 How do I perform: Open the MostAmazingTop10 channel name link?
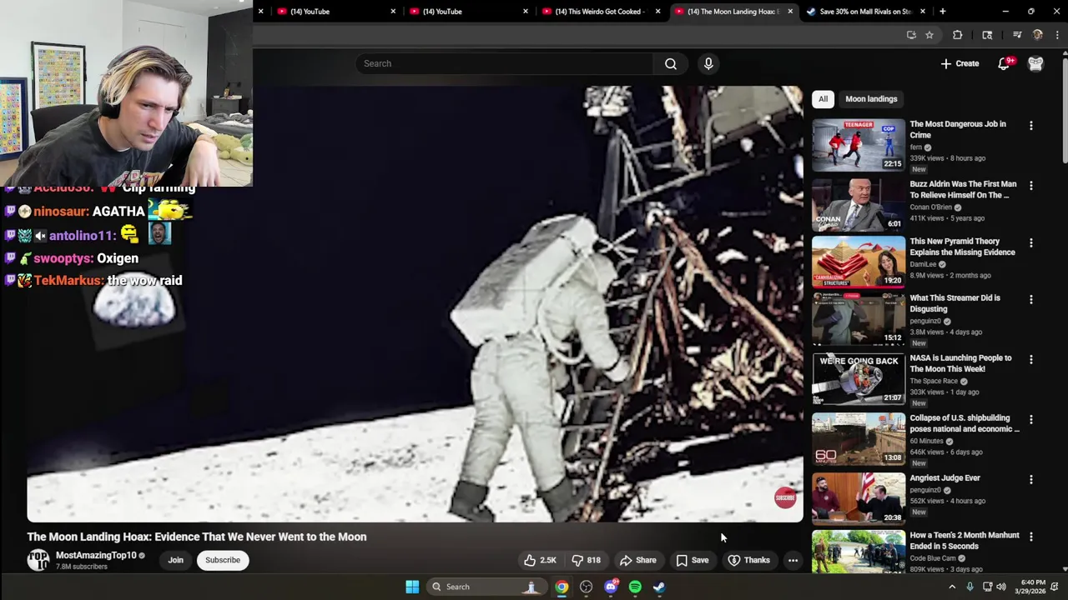pos(96,555)
